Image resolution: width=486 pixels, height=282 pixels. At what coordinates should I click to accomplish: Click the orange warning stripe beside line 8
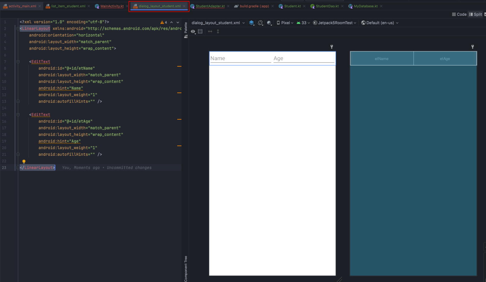coord(179,66)
